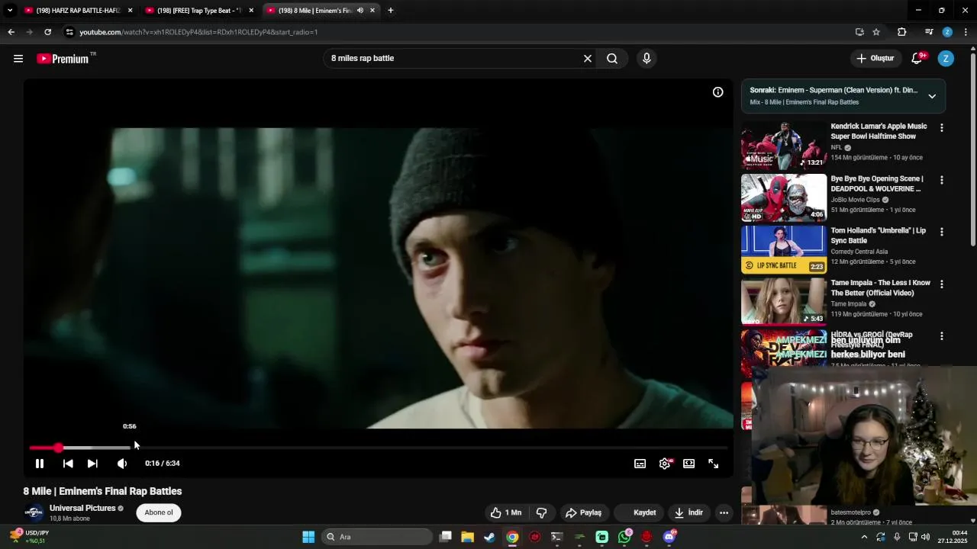Subscribe with Abone ol button
The width and height of the screenshot is (977, 549).
pyautogui.click(x=159, y=512)
